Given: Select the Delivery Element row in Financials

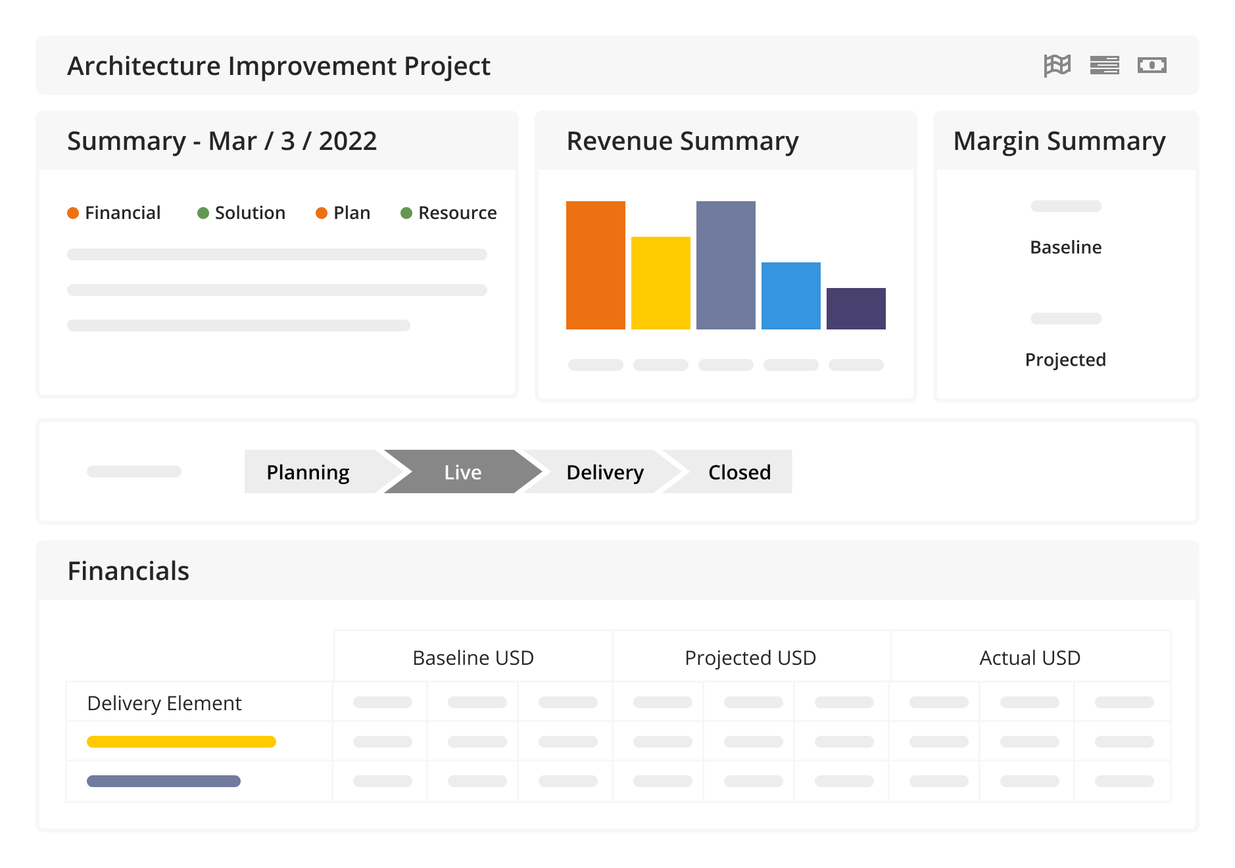Looking at the screenshot, I should click(164, 703).
